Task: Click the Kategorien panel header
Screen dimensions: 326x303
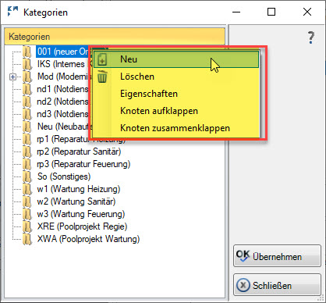Action: (115, 37)
